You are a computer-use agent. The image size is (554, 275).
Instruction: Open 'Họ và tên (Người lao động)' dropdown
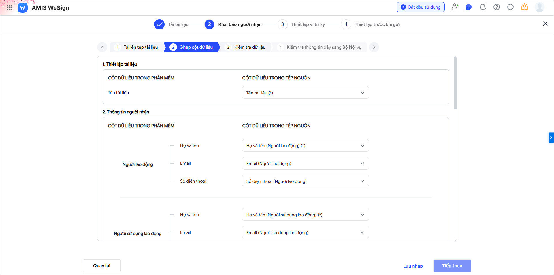click(x=305, y=146)
